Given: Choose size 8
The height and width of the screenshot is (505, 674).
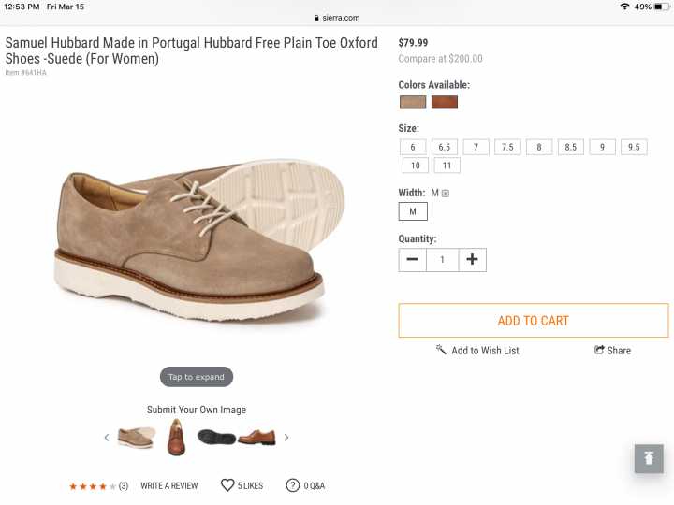Looking at the screenshot, I should [539, 148].
